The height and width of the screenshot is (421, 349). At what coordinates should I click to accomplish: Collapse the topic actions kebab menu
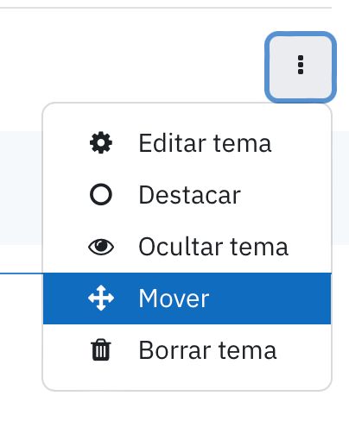coord(301,66)
